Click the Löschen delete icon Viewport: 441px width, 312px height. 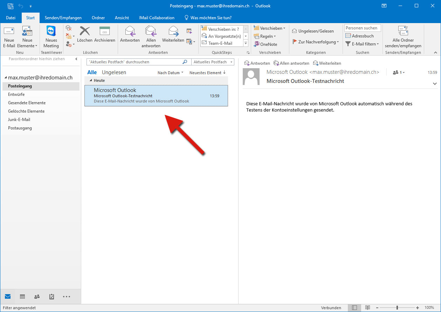pos(84,31)
